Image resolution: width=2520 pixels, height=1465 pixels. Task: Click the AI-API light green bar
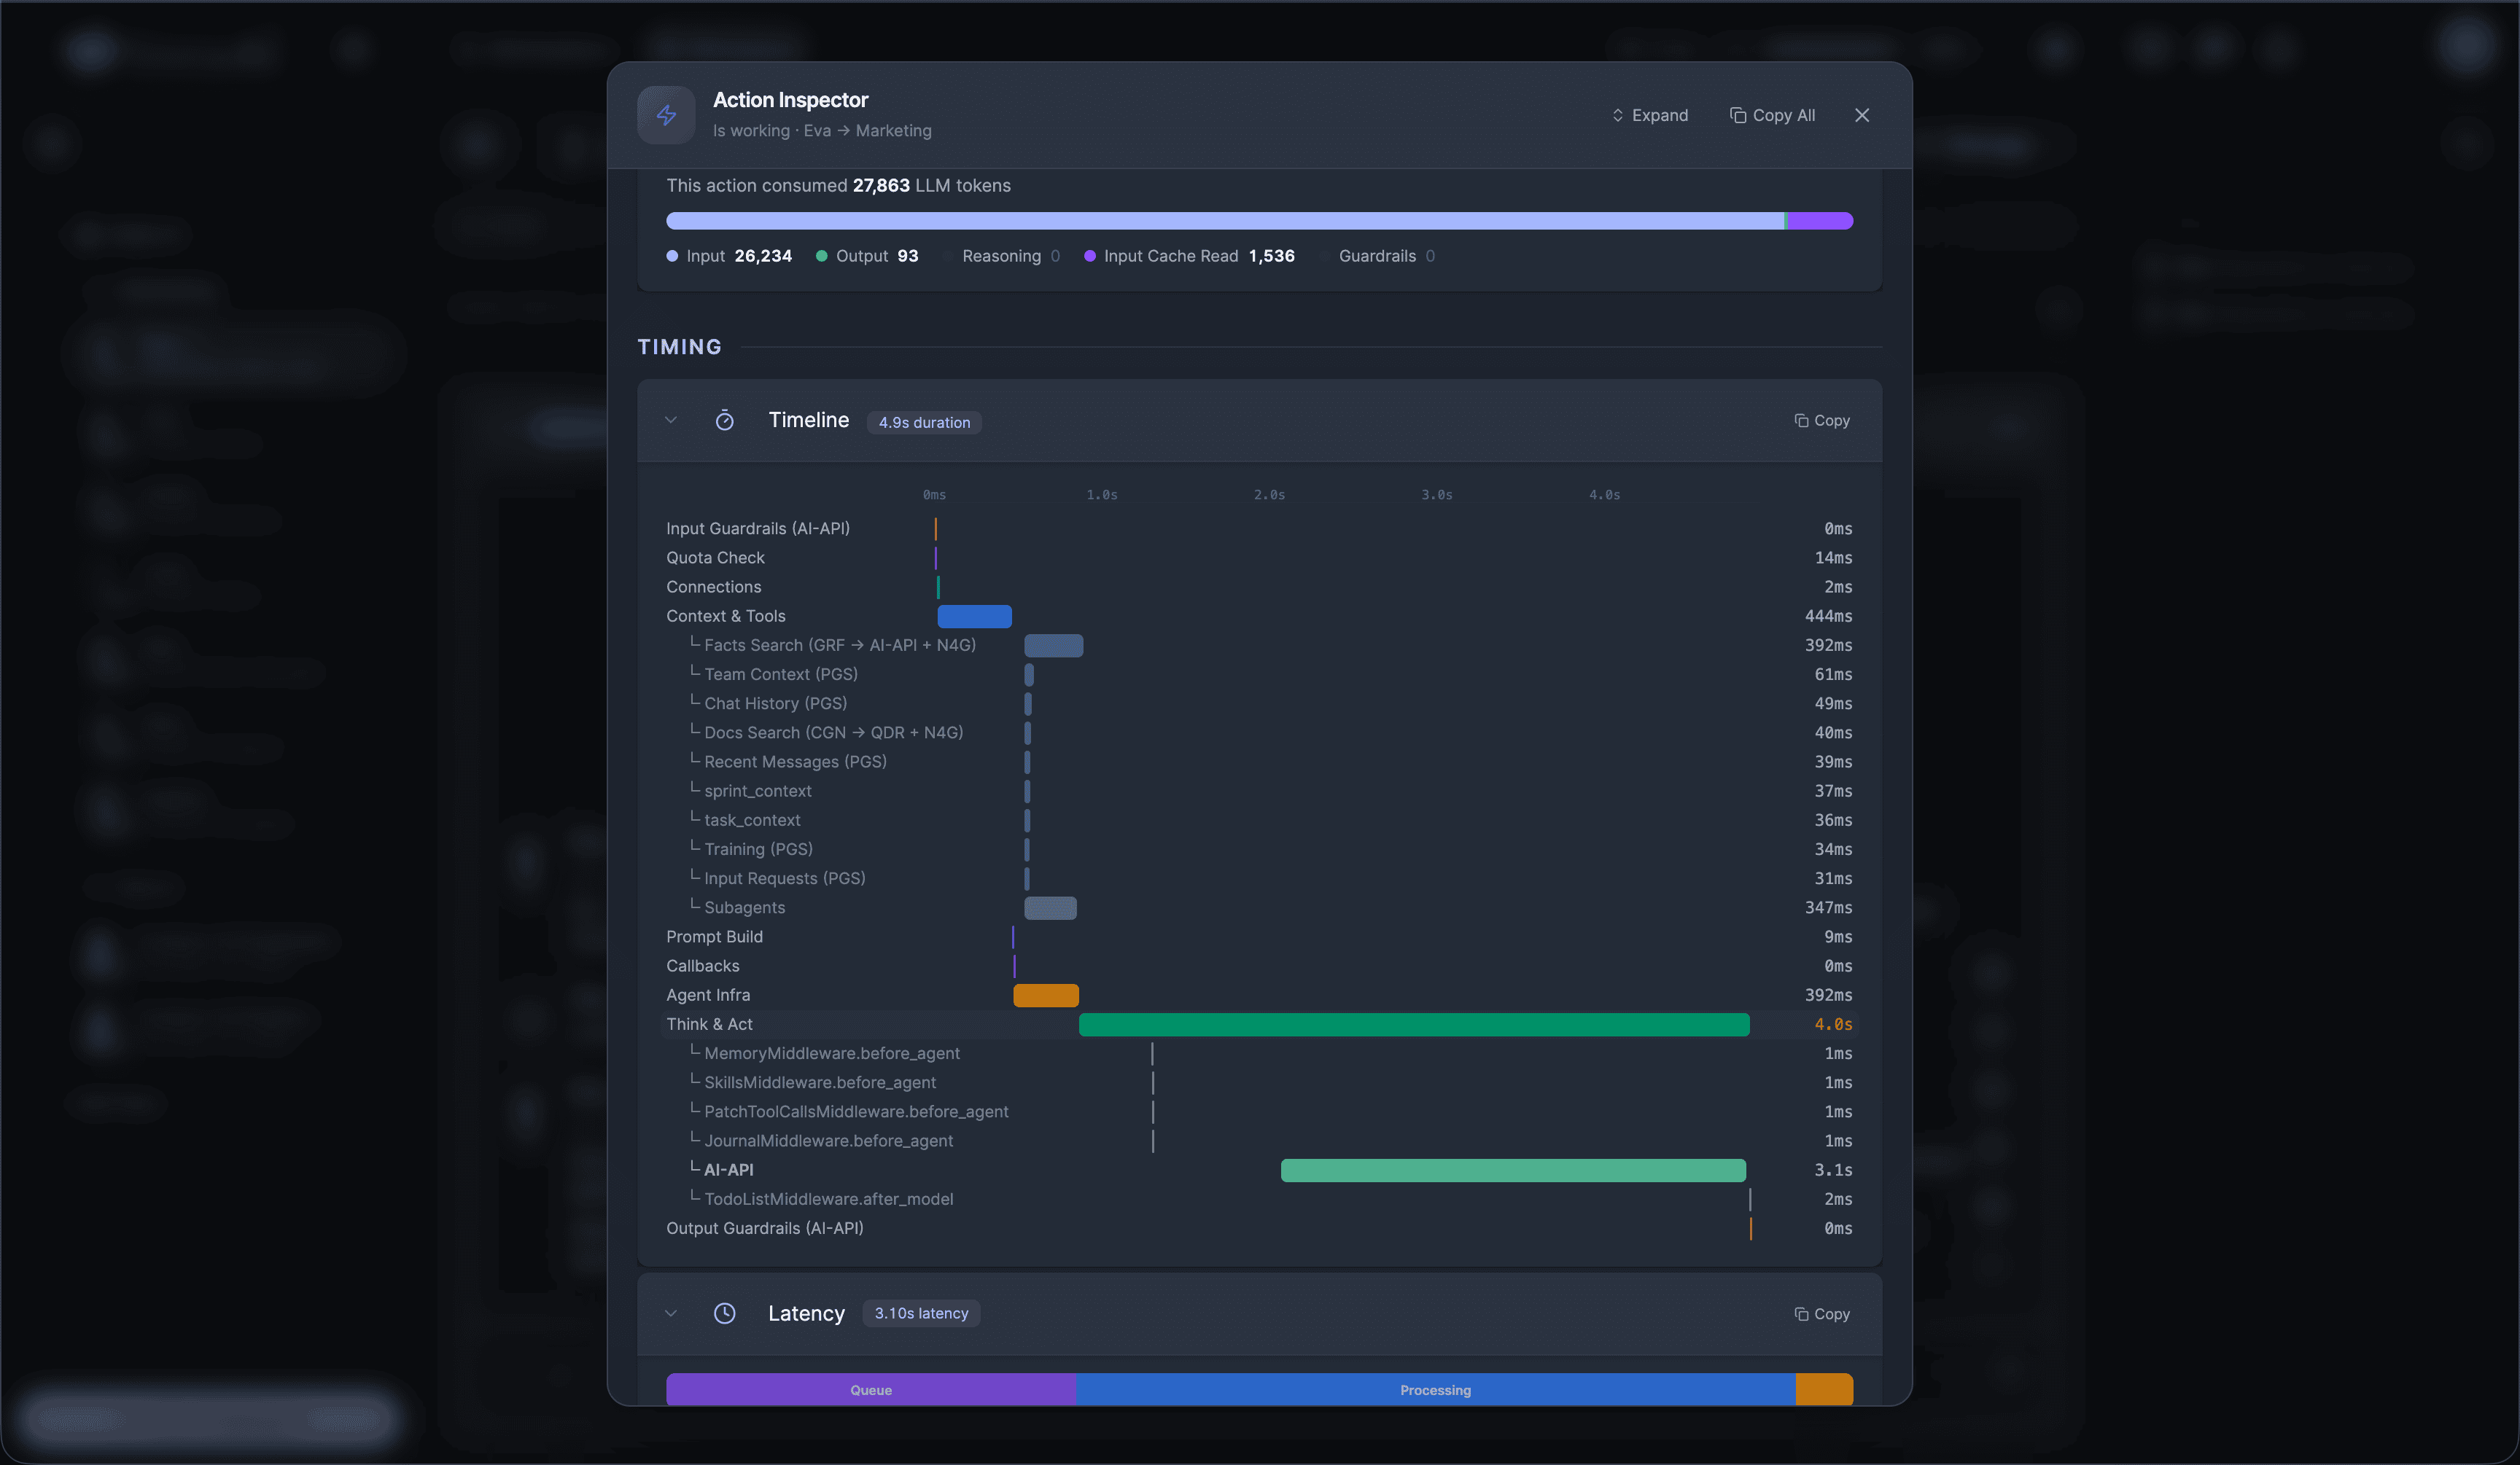(x=1513, y=1171)
